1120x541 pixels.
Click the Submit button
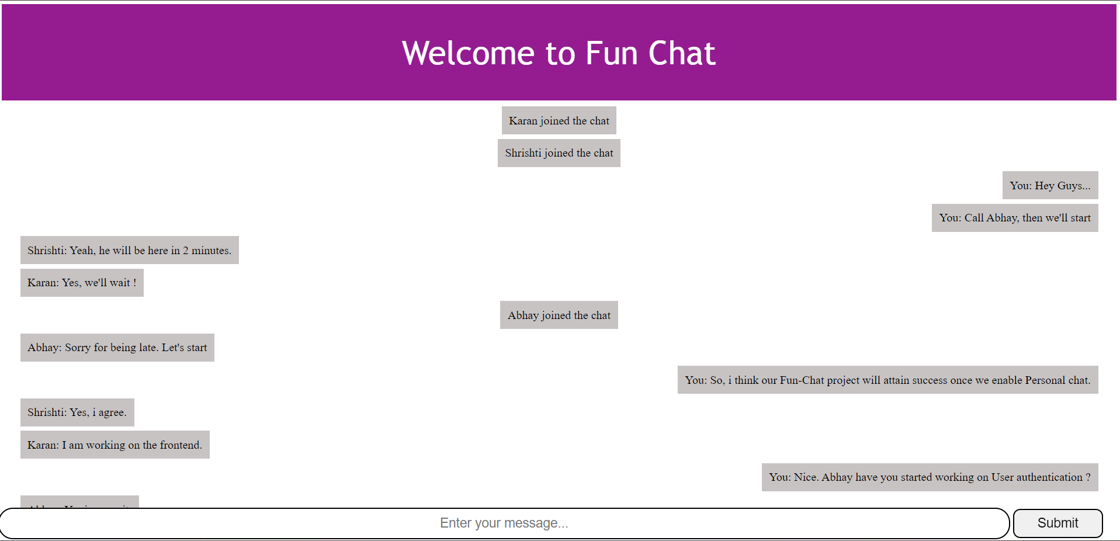click(x=1057, y=523)
